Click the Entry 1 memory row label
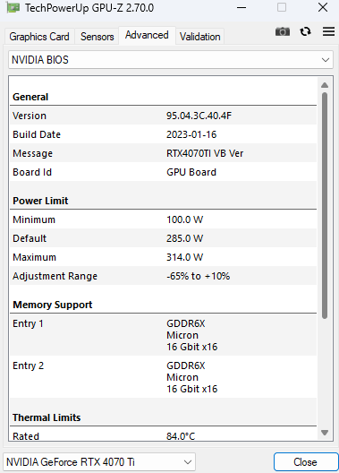Viewport: 339px width, 473px height. pos(28,323)
